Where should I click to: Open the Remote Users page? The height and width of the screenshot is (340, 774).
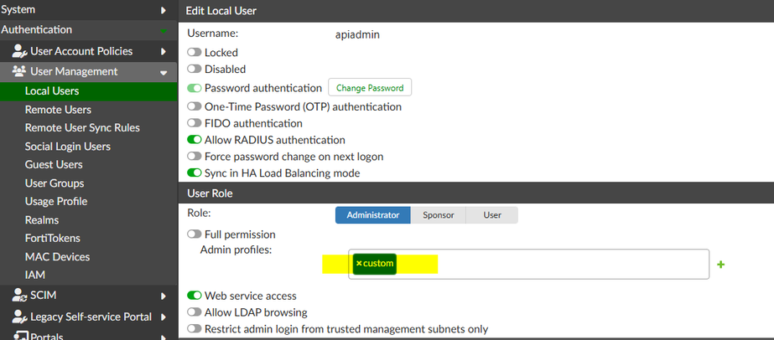(58, 110)
